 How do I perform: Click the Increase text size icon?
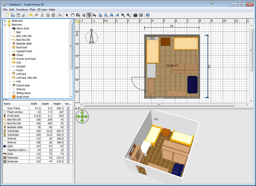101,15
